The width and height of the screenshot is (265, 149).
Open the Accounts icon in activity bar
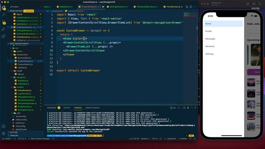pos(4,126)
